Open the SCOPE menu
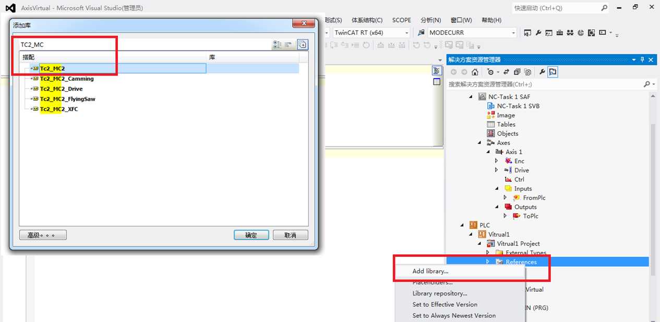 (401, 20)
